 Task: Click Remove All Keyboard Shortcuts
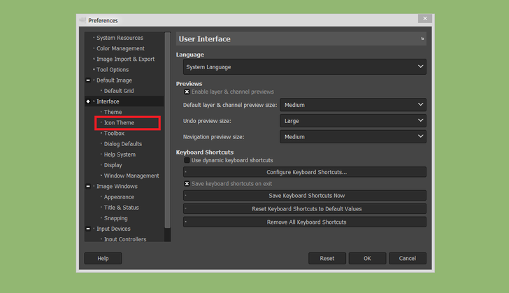pyautogui.click(x=305, y=222)
